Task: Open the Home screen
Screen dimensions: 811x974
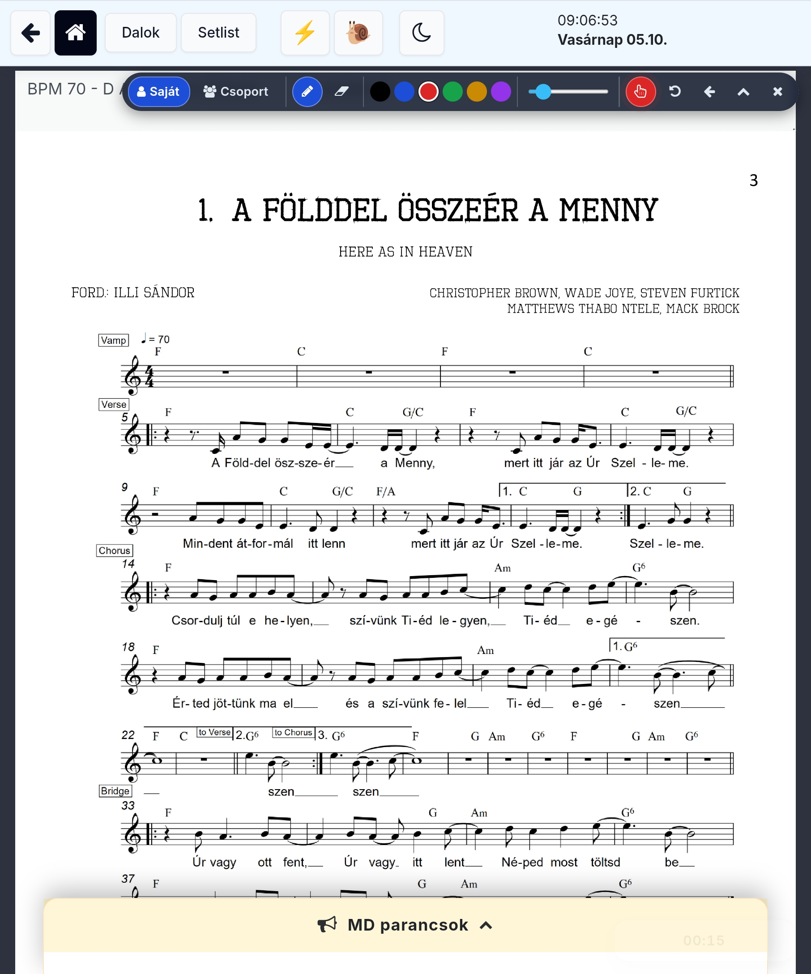Action: coord(76,33)
